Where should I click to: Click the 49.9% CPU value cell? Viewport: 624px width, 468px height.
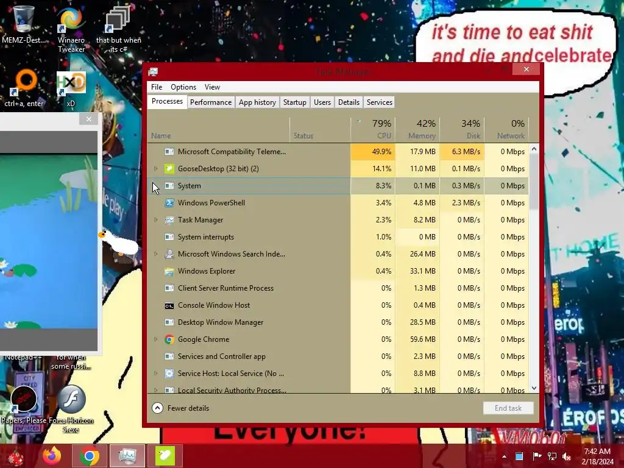(x=373, y=152)
